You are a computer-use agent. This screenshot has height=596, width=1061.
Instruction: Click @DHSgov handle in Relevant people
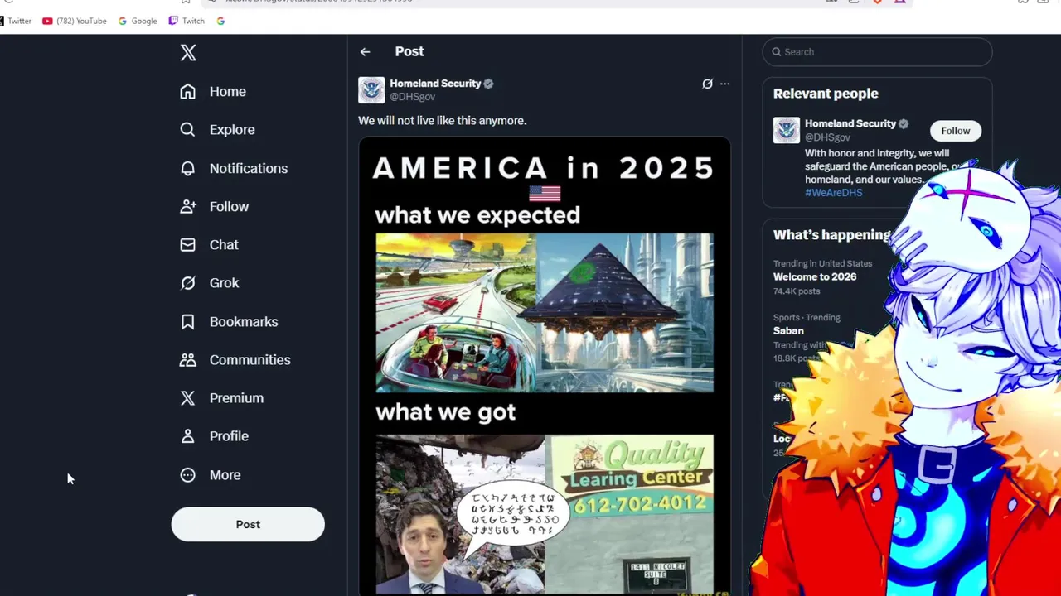(828, 137)
